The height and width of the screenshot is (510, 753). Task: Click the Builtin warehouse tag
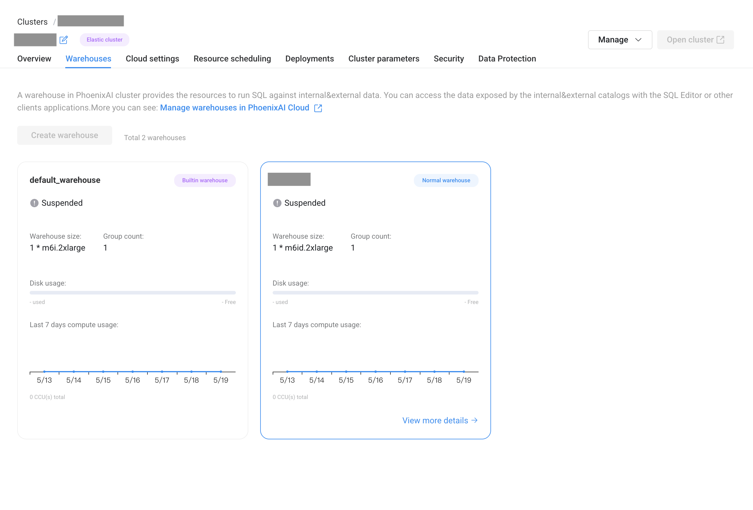coord(205,180)
